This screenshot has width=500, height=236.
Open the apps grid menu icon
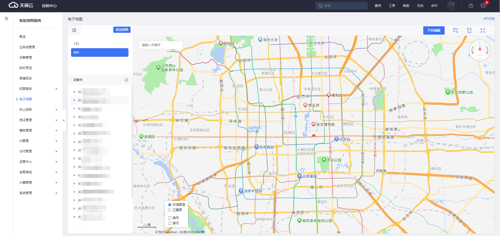pos(7,18)
